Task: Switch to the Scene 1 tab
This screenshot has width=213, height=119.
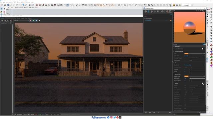Action: (x=12, y=8)
